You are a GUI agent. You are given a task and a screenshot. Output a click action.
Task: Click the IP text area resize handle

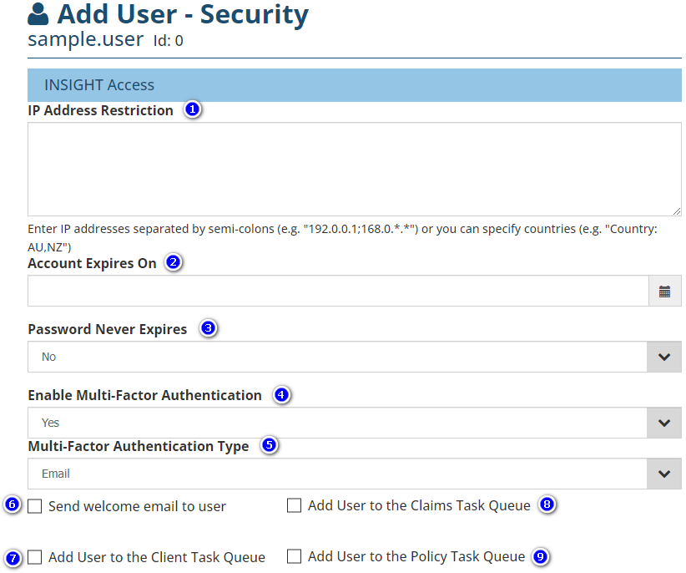point(677,211)
